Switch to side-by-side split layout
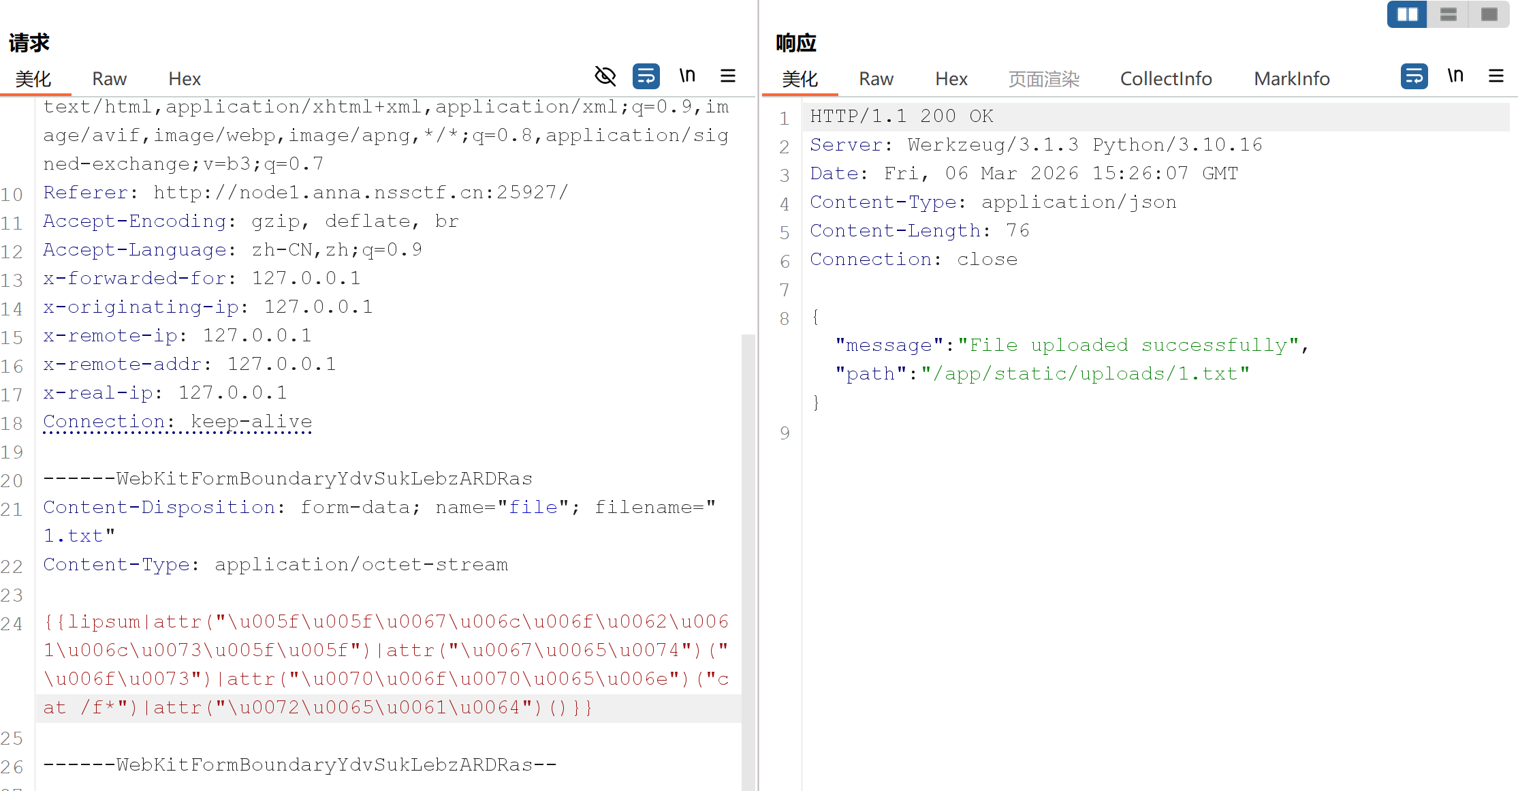Image resolution: width=1518 pixels, height=791 pixels. pyautogui.click(x=1407, y=14)
